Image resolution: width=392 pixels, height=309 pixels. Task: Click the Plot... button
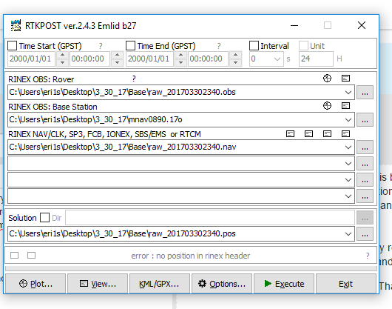36,284
